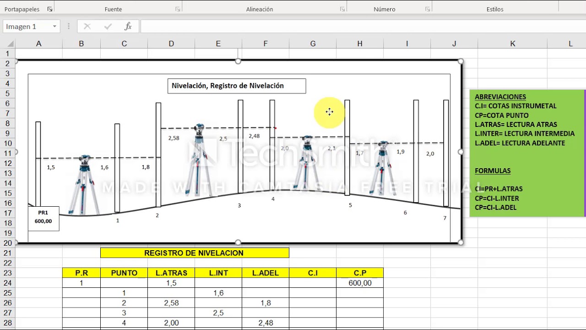Click the picture's right-middle sizing handle
The height and width of the screenshot is (330, 586).
(461, 152)
